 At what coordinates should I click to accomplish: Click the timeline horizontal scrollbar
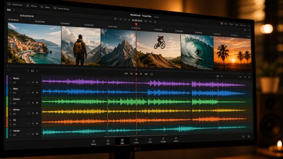tap(135, 136)
